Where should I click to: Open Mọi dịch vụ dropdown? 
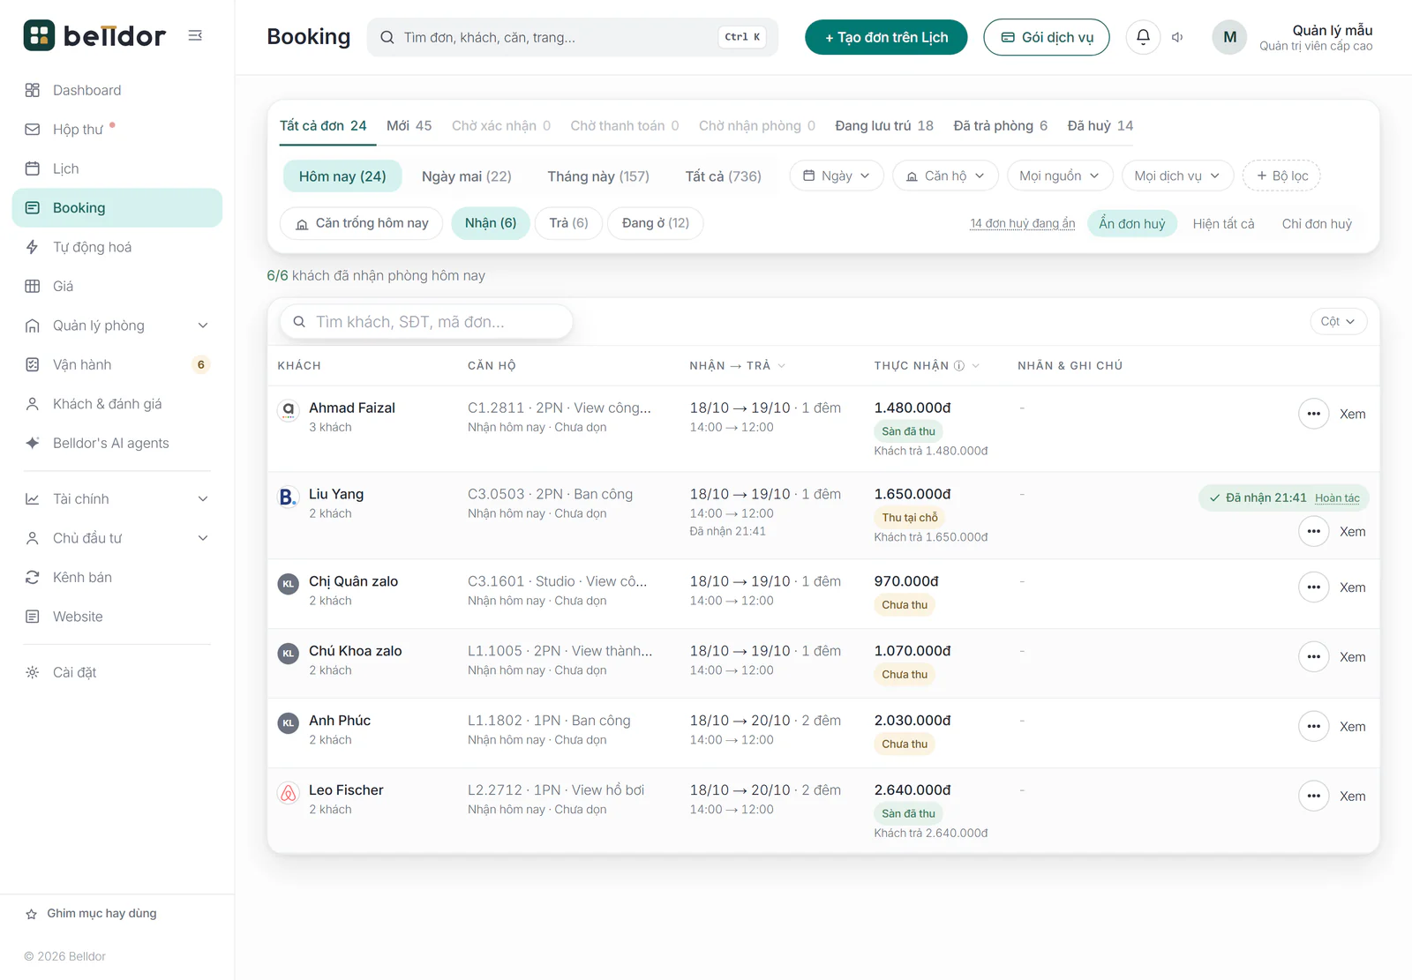coord(1177,176)
